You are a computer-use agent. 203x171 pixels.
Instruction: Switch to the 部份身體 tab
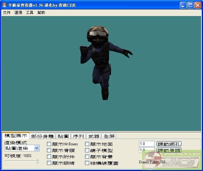click(43, 136)
